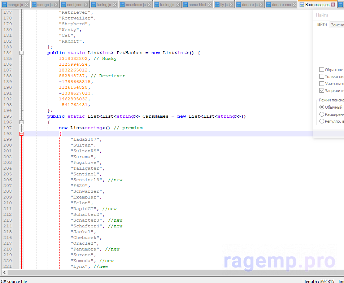The image size is (344, 283).
Task: Click the "lada2107" string
Action: [x=85, y=139]
